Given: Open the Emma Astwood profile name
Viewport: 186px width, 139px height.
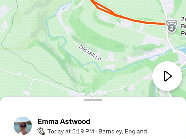Looking at the screenshot, I should pos(64,121).
